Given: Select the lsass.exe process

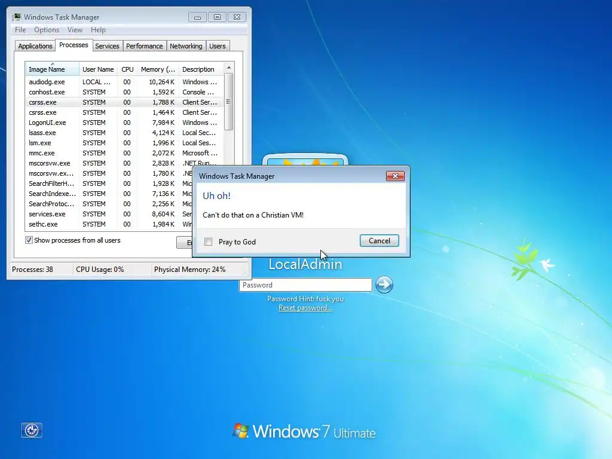Looking at the screenshot, I should (124, 133).
